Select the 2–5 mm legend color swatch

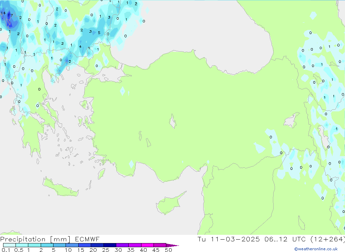(x=47, y=245)
